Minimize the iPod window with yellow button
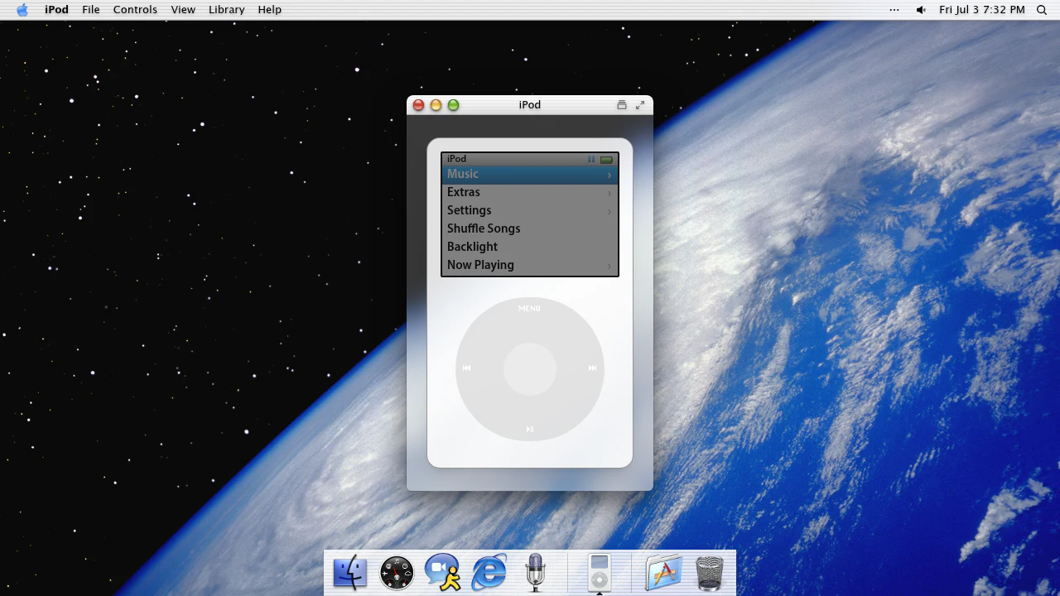Image resolution: width=1060 pixels, height=596 pixels. [436, 105]
